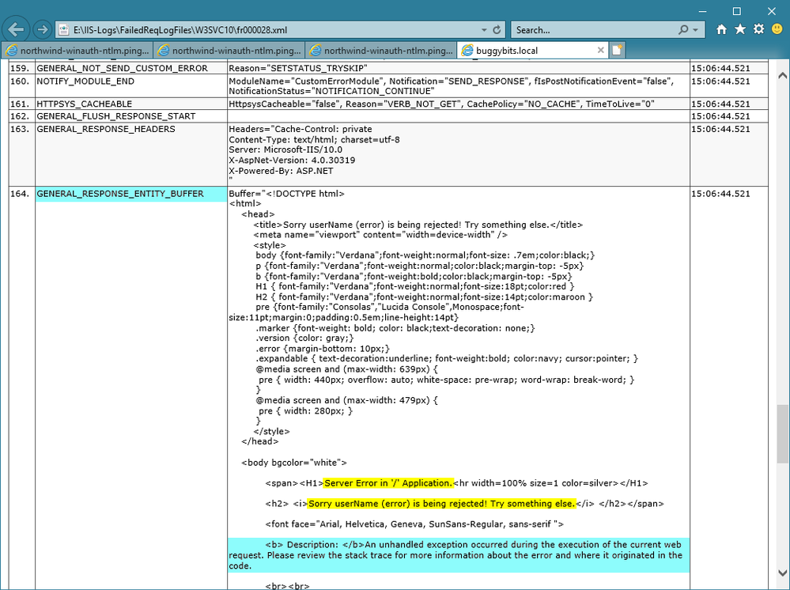790x590 pixels.
Task: Maximize the Internet Explorer window
Action: pyautogui.click(x=736, y=10)
